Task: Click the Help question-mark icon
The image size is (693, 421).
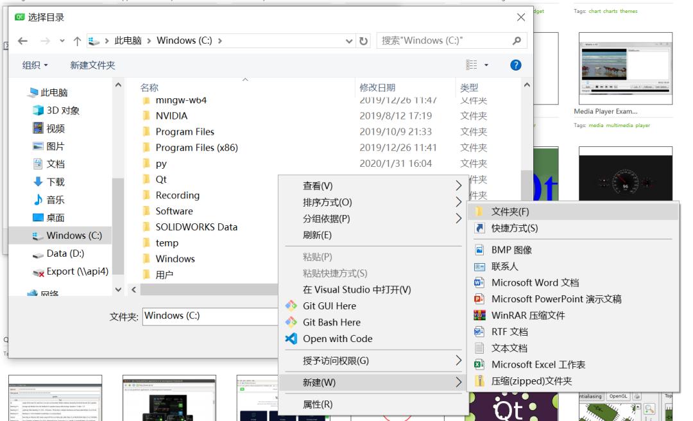Action: 515,64
